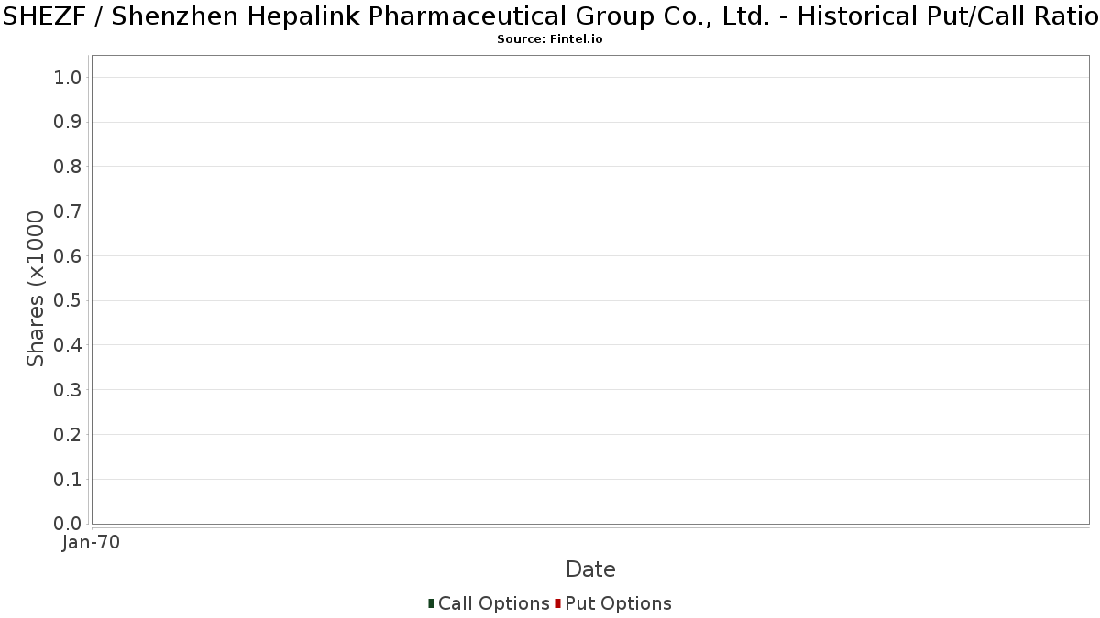Viewport: 1100px width, 618px height.
Task: Click the 0.0 y-axis tick label
Action: click(x=69, y=524)
